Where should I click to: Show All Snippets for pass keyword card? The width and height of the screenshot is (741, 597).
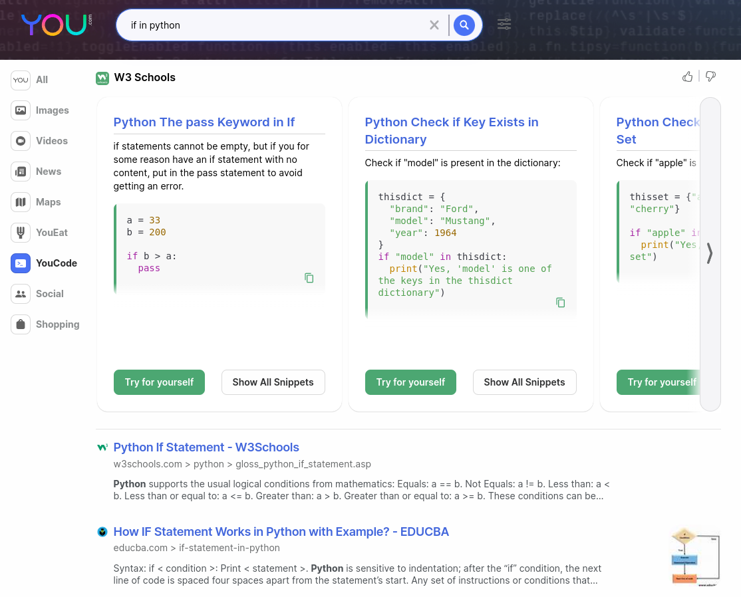click(x=273, y=382)
